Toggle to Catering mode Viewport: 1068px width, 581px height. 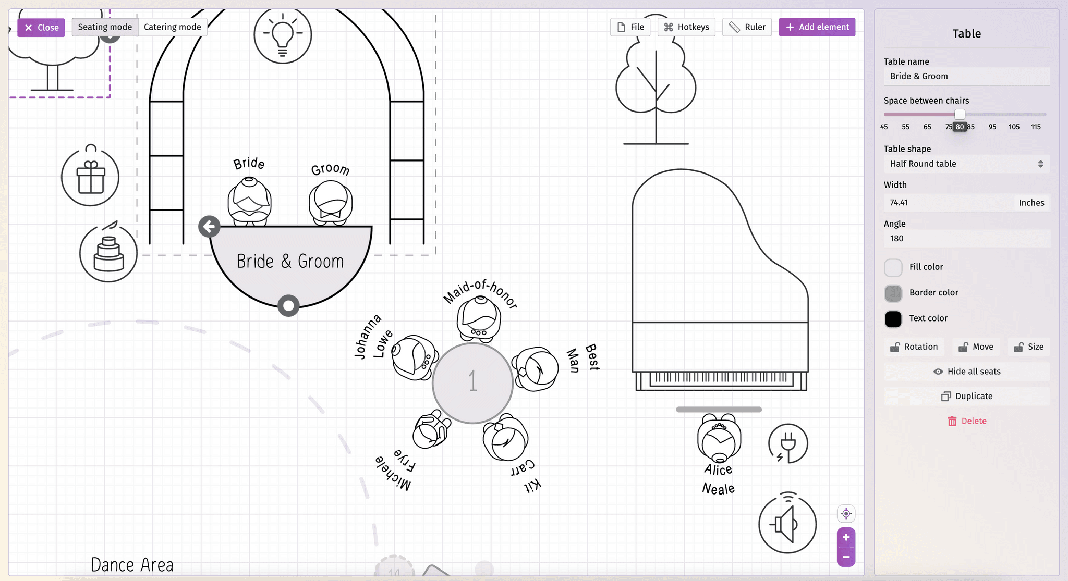coord(172,27)
